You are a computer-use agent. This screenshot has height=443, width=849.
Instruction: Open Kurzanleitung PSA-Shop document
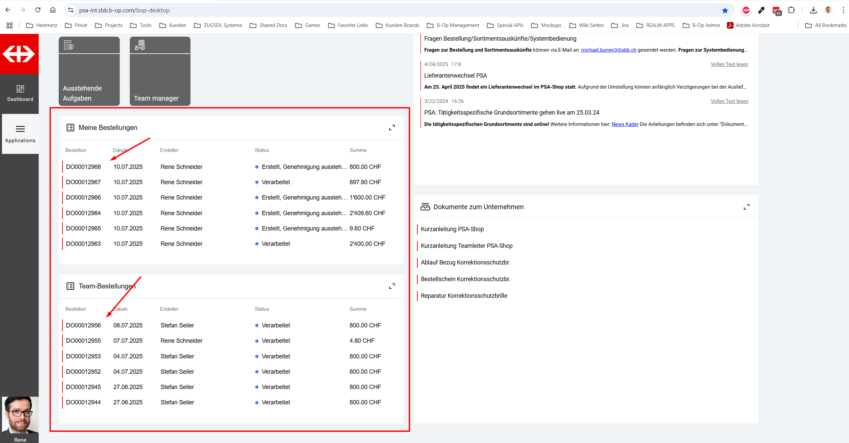click(x=452, y=229)
